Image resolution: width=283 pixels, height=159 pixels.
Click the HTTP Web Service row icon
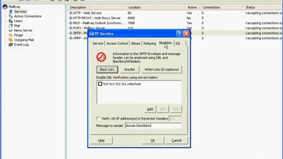(71, 13)
